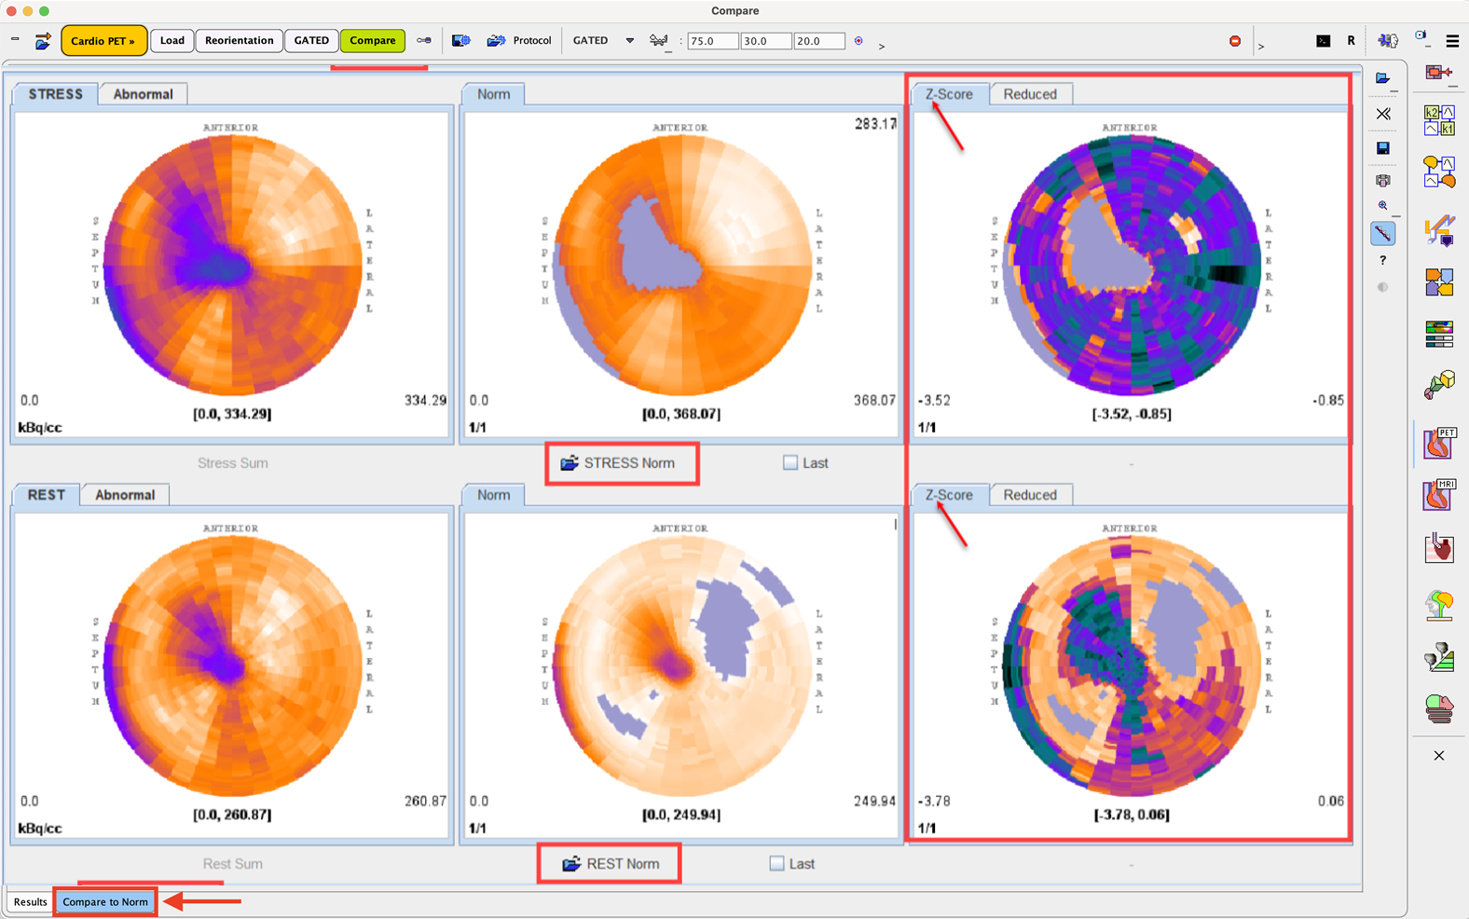Select the lower Z-Score tab
1469x919 pixels.
949,495
